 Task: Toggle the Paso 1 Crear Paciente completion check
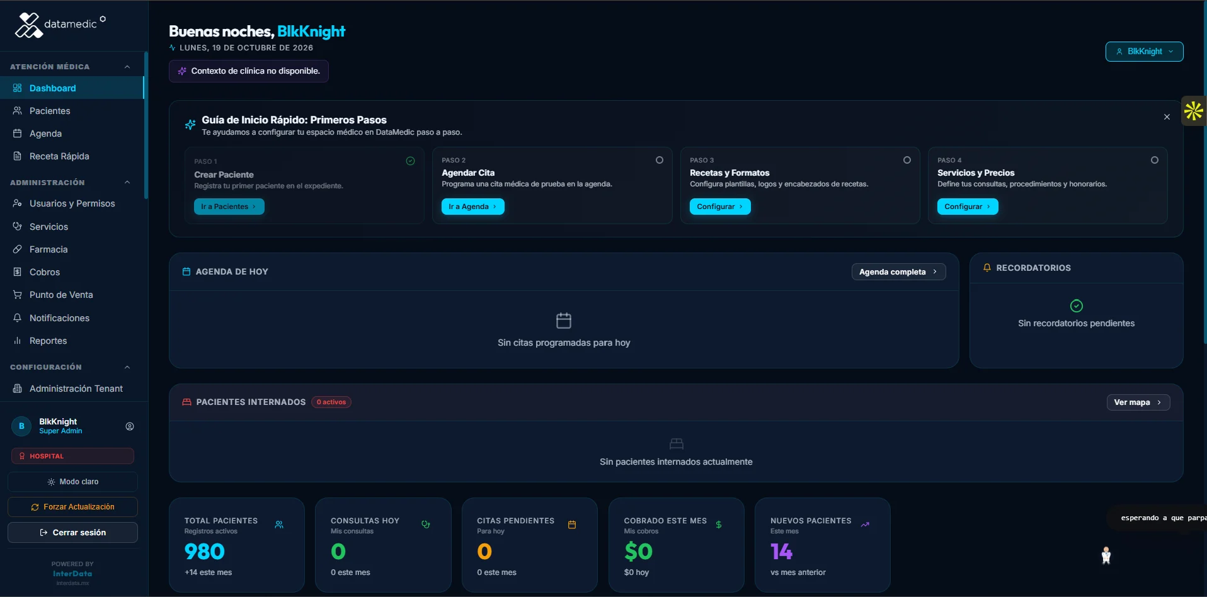coord(410,161)
